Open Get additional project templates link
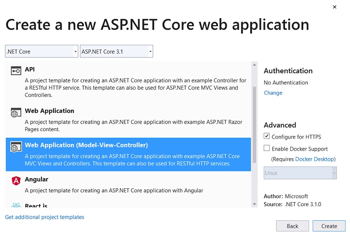 [x=45, y=217]
